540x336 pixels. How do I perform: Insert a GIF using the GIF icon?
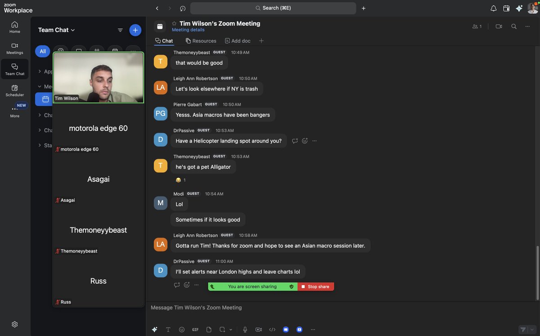coord(194,329)
